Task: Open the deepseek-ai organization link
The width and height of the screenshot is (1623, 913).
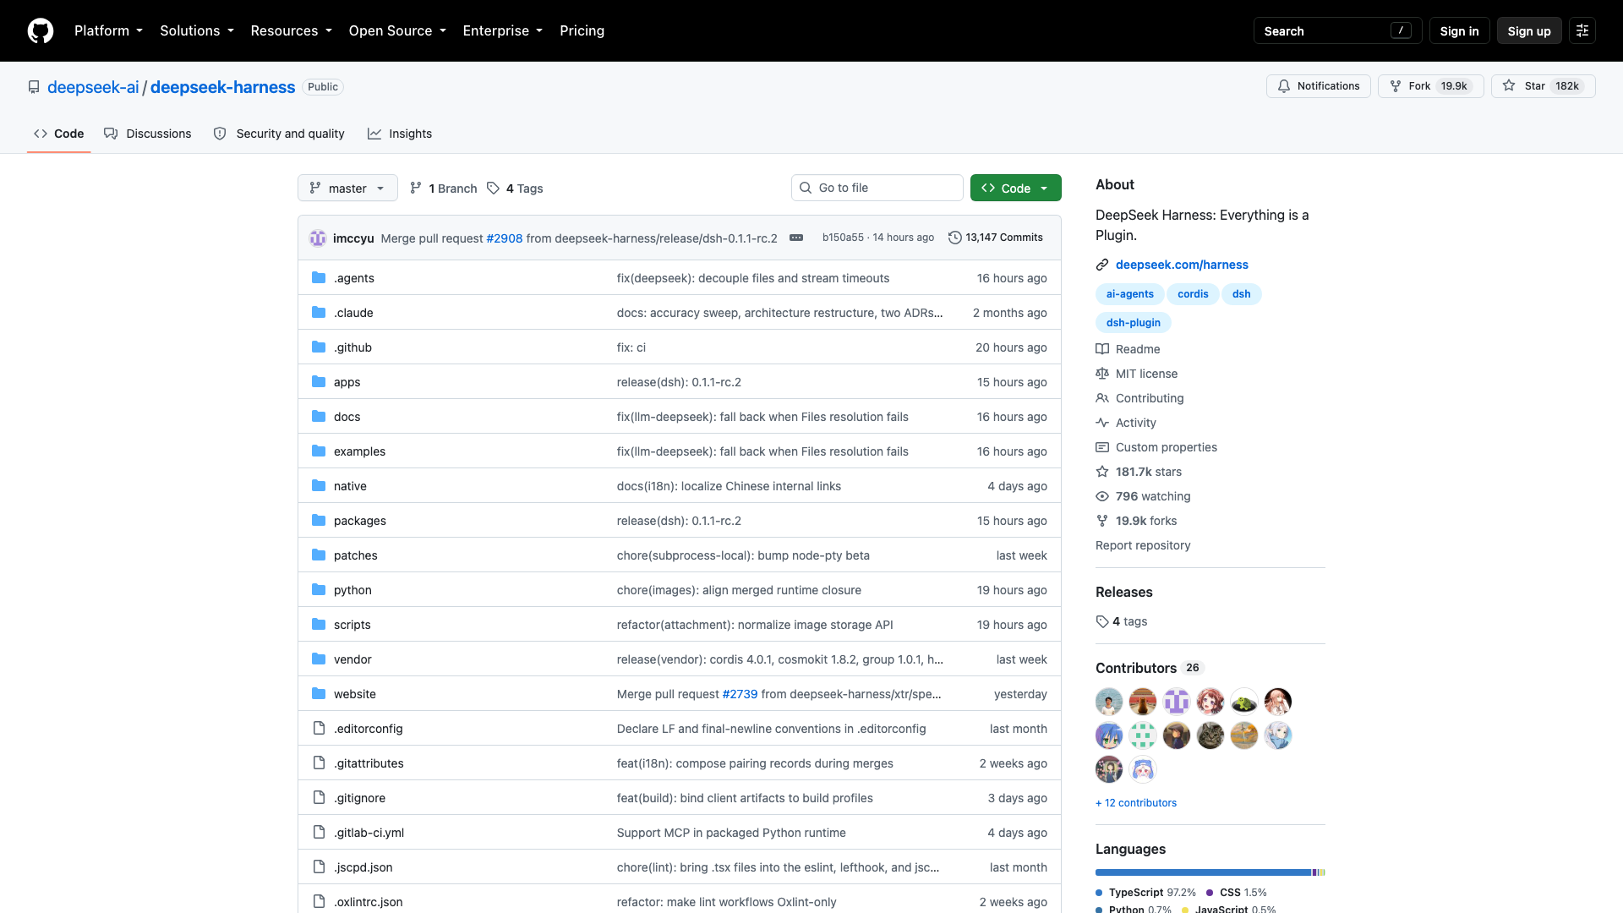Action: [93, 87]
